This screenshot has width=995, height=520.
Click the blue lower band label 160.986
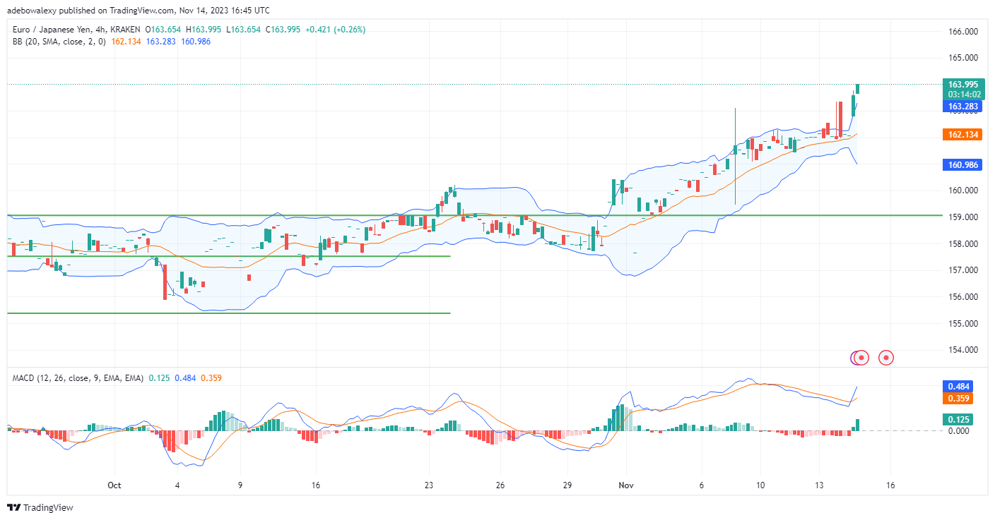pyautogui.click(x=962, y=165)
